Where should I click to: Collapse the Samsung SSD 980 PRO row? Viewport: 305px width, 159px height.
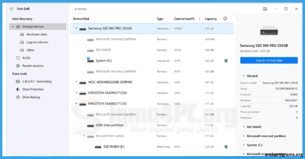coord(76,28)
